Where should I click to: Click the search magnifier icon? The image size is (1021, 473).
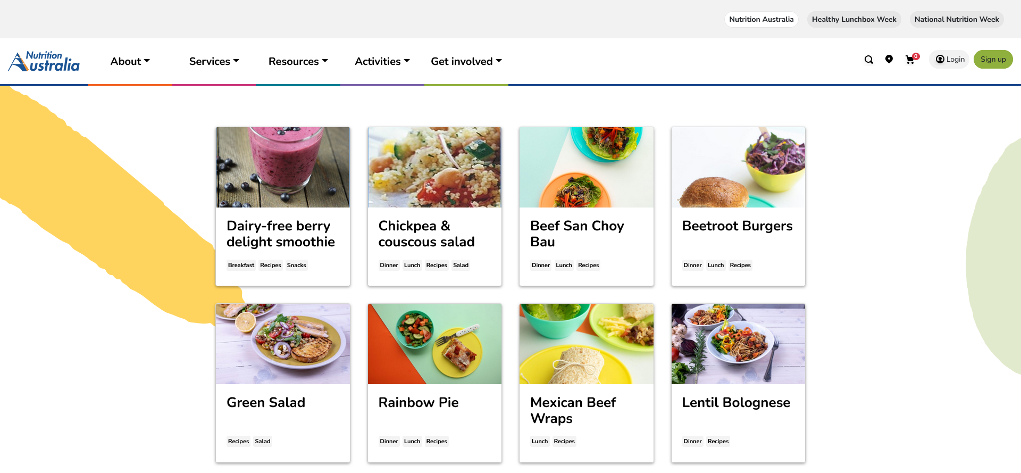[x=868, y=60]
